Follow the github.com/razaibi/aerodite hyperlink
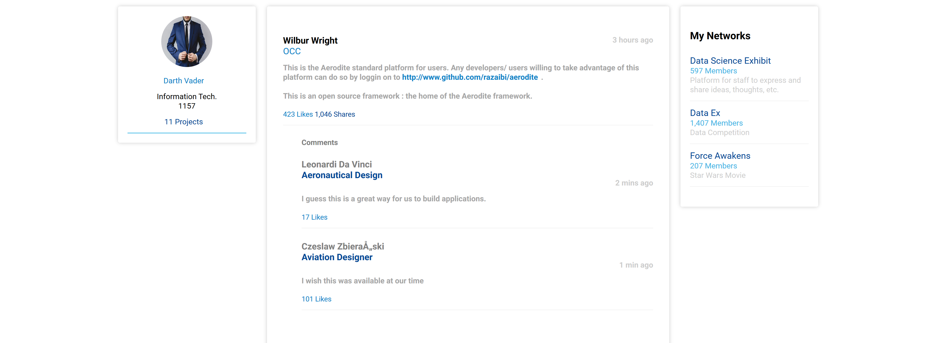 click(x=470, y=77)
